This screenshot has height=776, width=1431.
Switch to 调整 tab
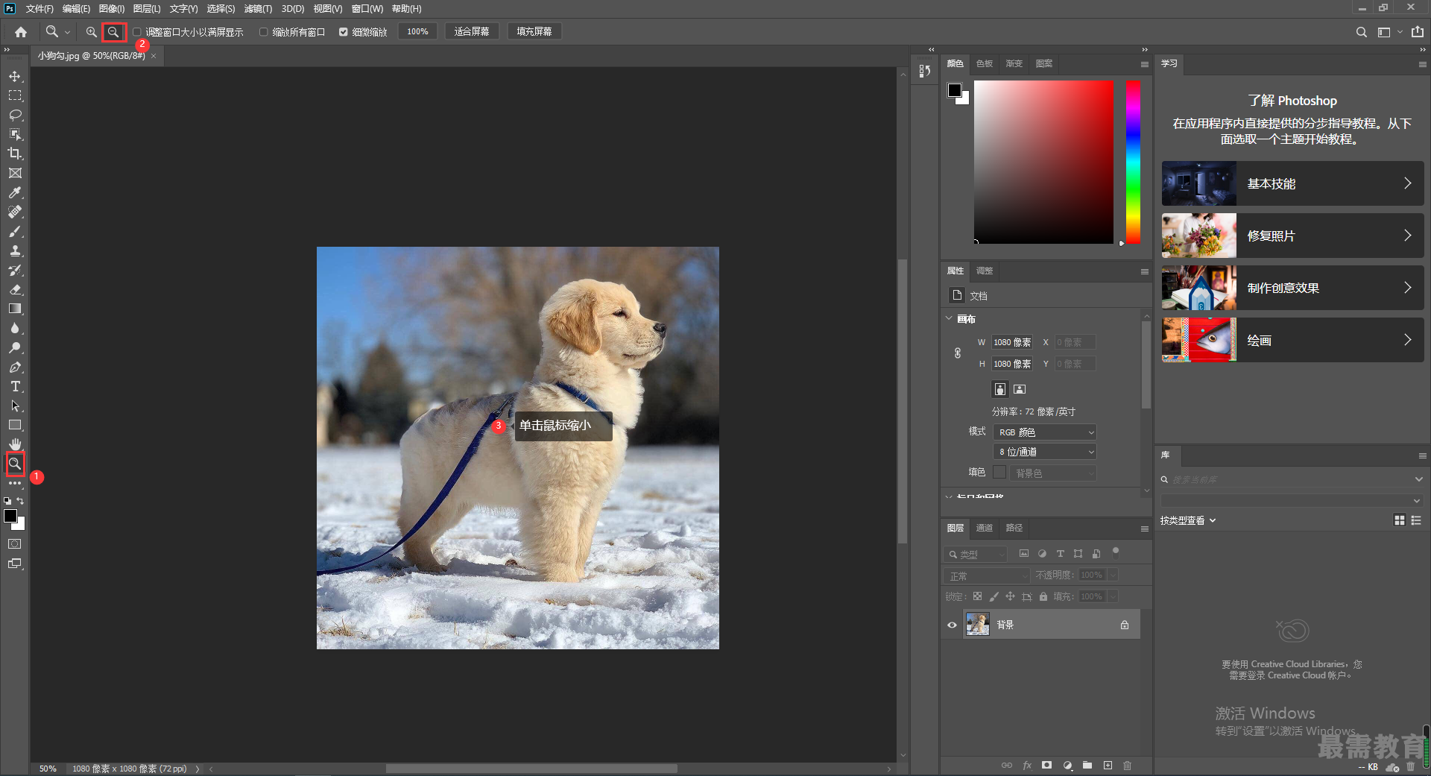point(985,271)
